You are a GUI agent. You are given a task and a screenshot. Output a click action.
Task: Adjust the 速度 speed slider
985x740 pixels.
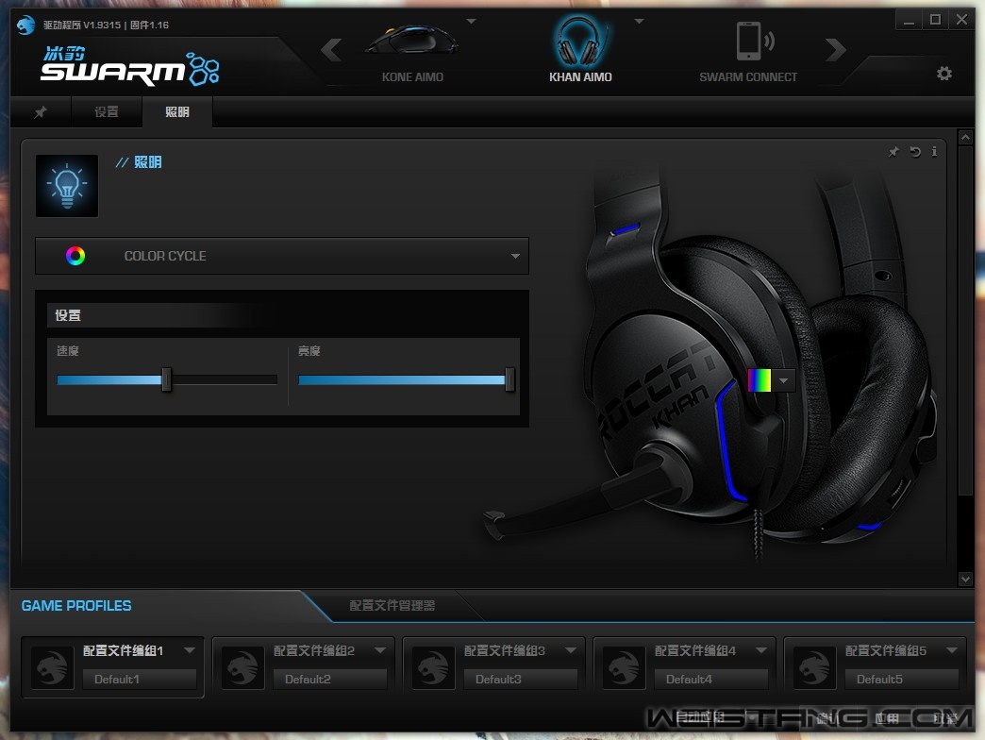tap(166, 379)
